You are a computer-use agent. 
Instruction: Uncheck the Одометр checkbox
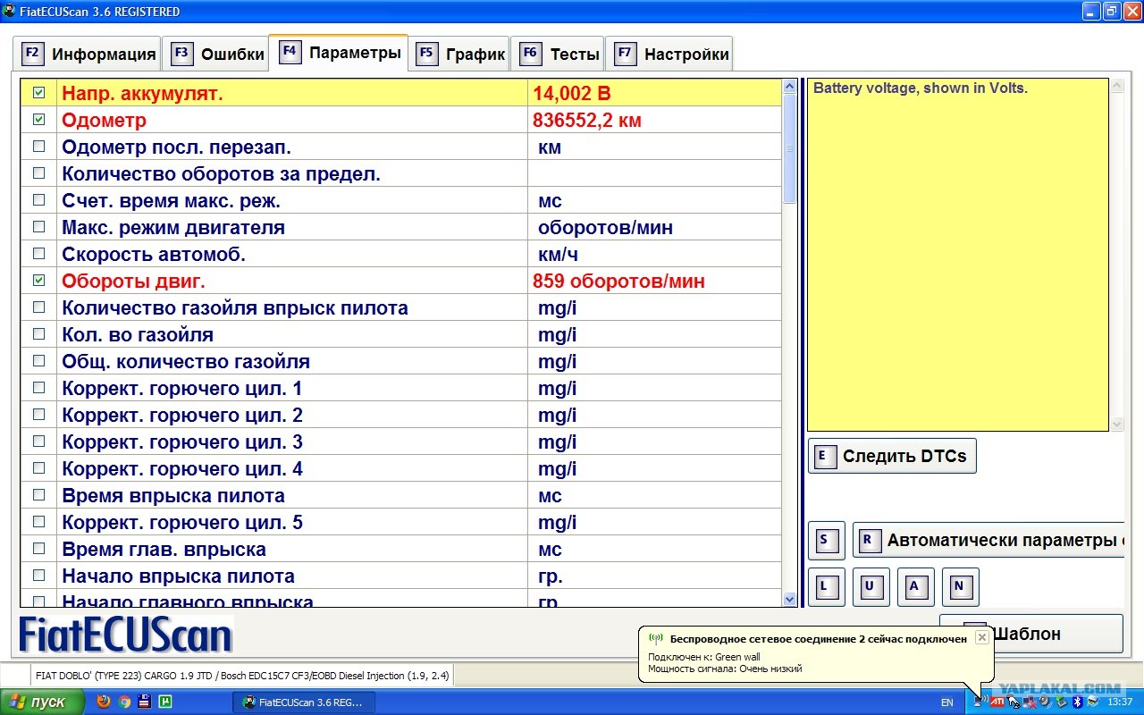point(38,120)
